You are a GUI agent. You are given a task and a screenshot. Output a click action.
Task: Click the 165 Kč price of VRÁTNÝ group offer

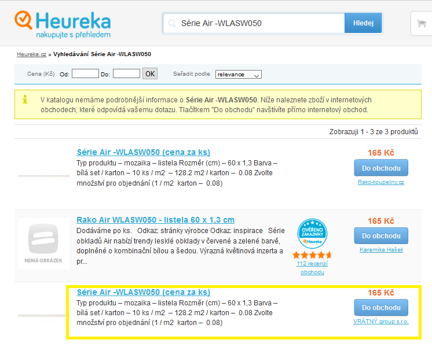coord(381,293)
